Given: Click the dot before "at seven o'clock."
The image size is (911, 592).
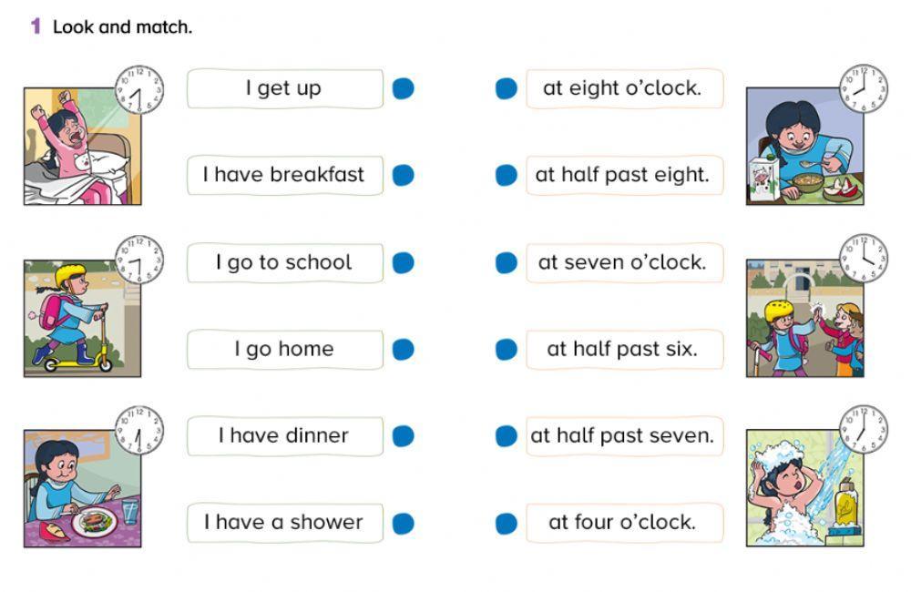Looking at the screenshot, I should [507, 262].
